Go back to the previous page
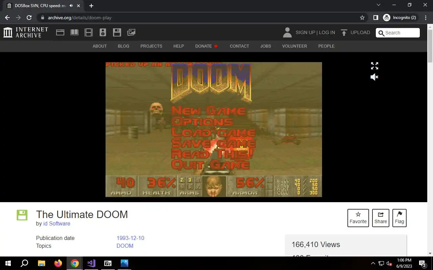Image resolution: width=433 pixels, height=270 pixels. coord(7,18)
